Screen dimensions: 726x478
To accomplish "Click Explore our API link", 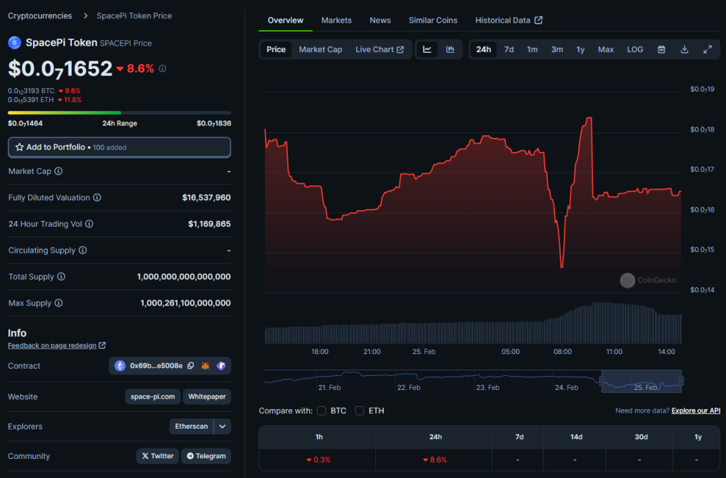I will (x=696, y=411).
